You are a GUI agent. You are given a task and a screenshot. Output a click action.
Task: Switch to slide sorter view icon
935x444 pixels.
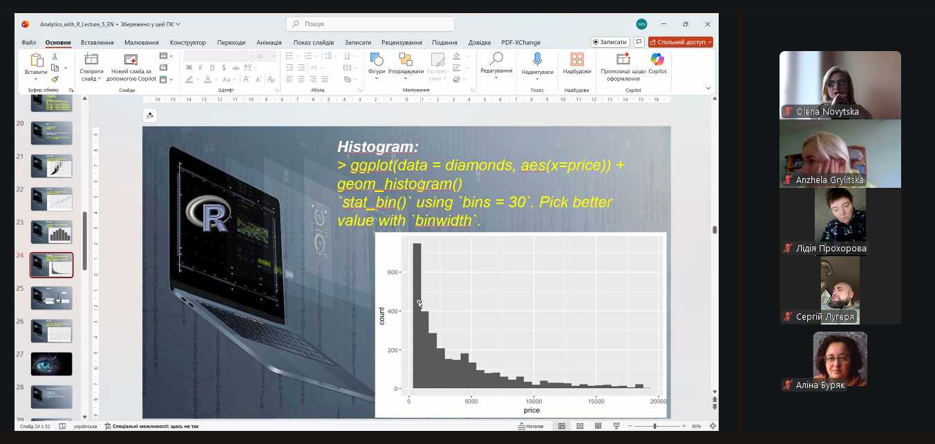pos(580,426)
